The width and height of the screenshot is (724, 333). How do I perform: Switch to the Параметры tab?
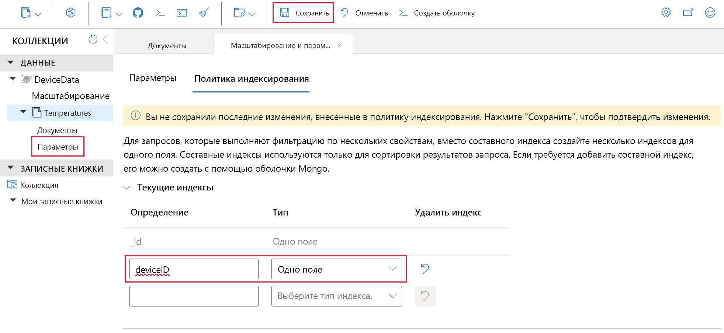point(153,78)
